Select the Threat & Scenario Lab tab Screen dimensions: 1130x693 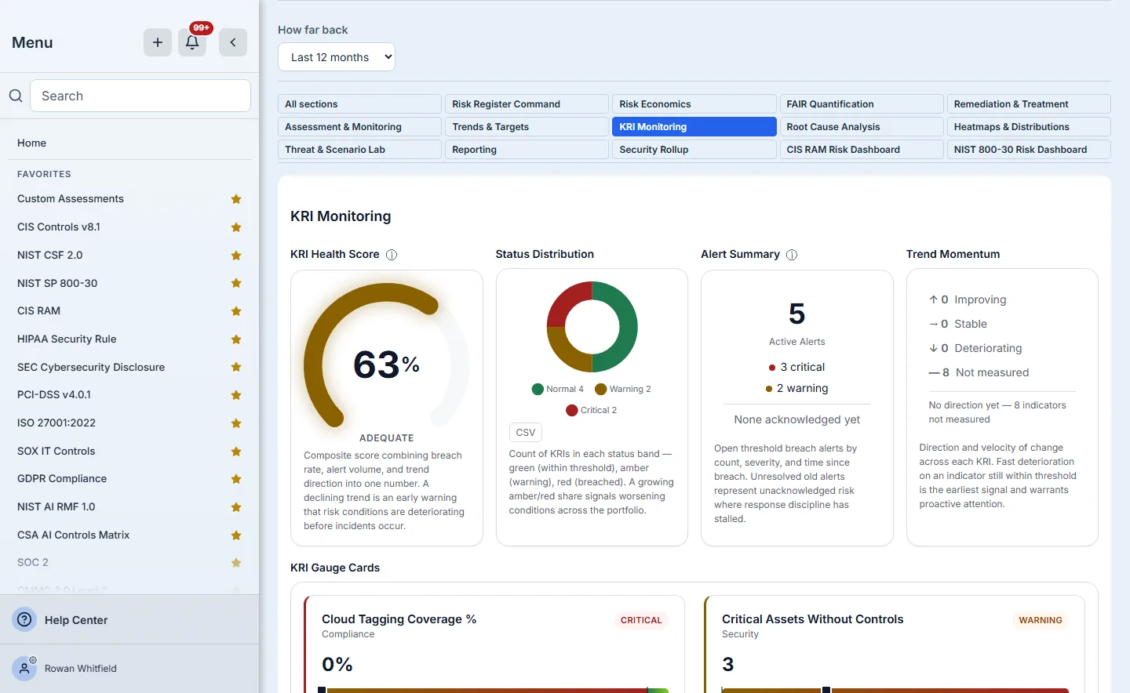359,150
